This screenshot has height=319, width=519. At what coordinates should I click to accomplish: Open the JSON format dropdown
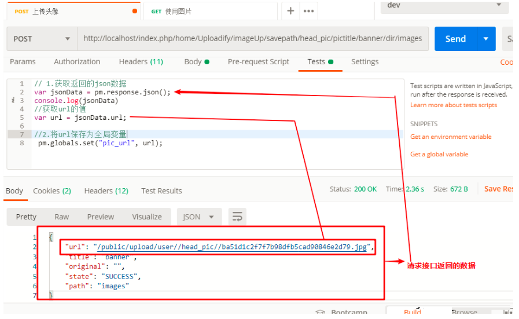[x=198, y=217]
